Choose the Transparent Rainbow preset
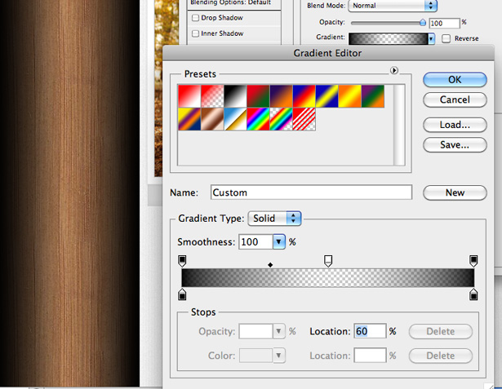 tap(281, 119)
